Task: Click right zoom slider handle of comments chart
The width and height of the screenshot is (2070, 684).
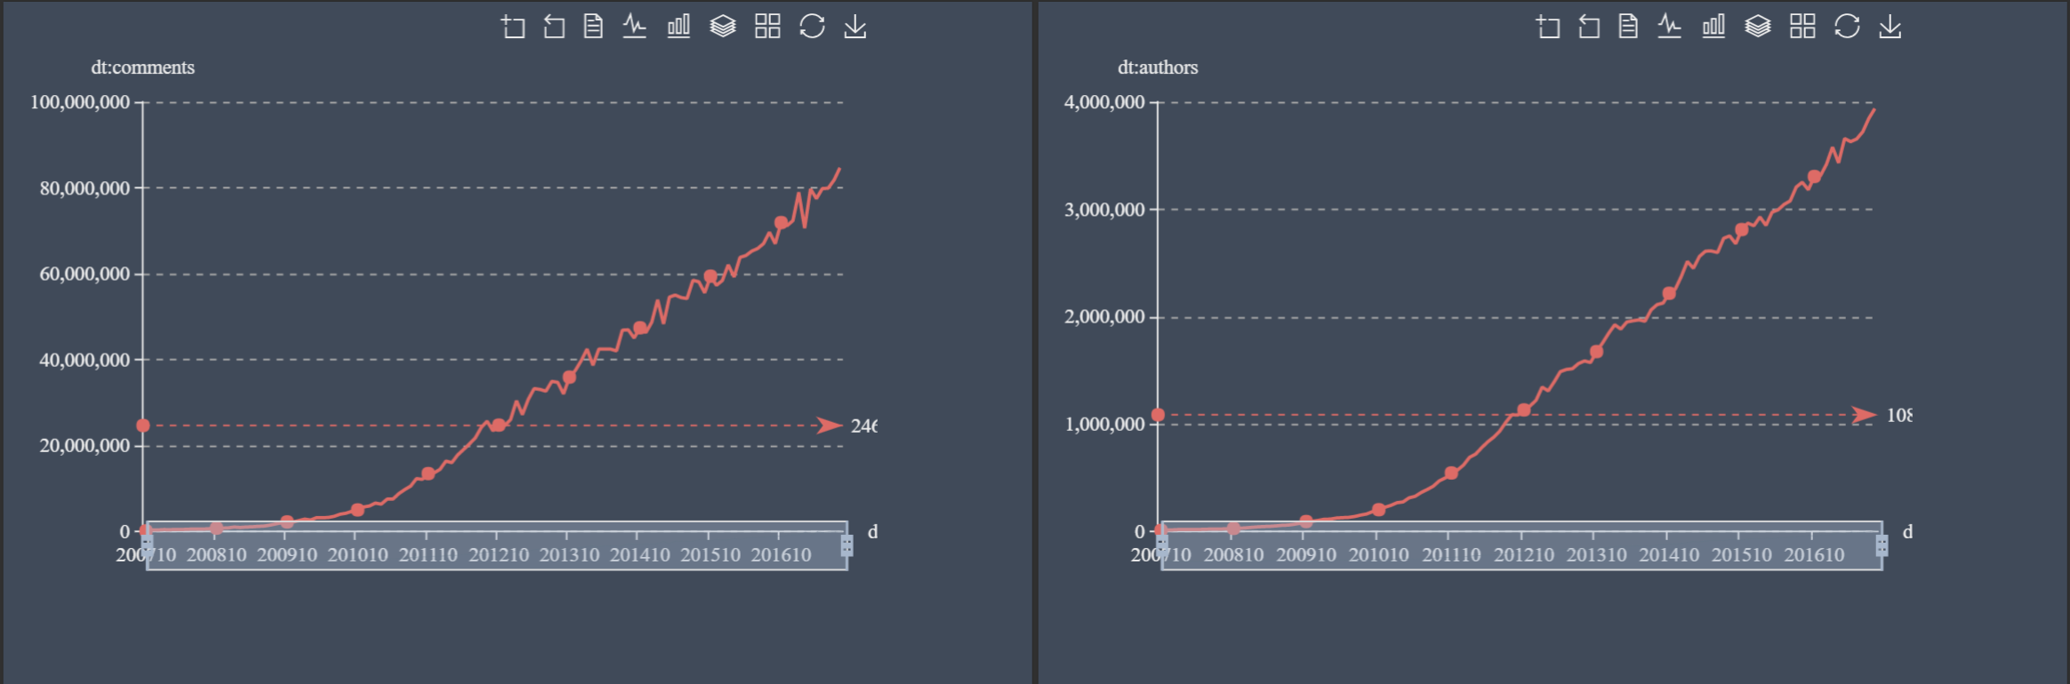Action: click(846, 545)
